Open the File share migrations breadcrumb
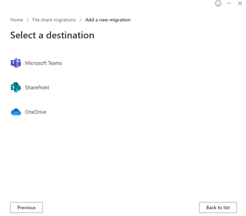The width and height of the screenshot is (246, 216). click(54, 20)
